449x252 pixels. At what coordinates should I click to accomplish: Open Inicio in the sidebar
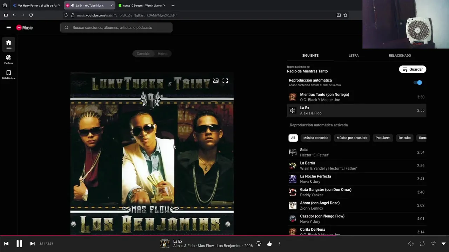coord(8,44)
